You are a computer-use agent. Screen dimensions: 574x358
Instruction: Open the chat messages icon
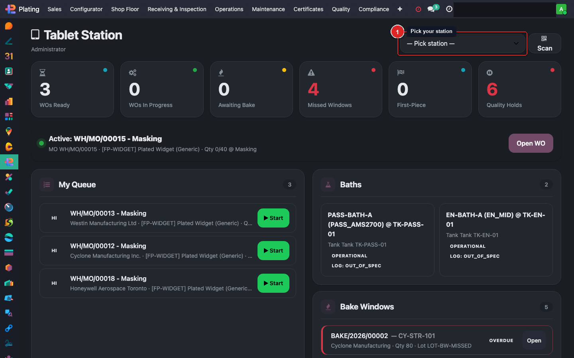431,9
